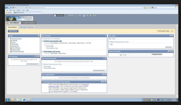This screenshot has height=105, width=181.
Task: Click the Favorites star button
Action: [9, 13]
